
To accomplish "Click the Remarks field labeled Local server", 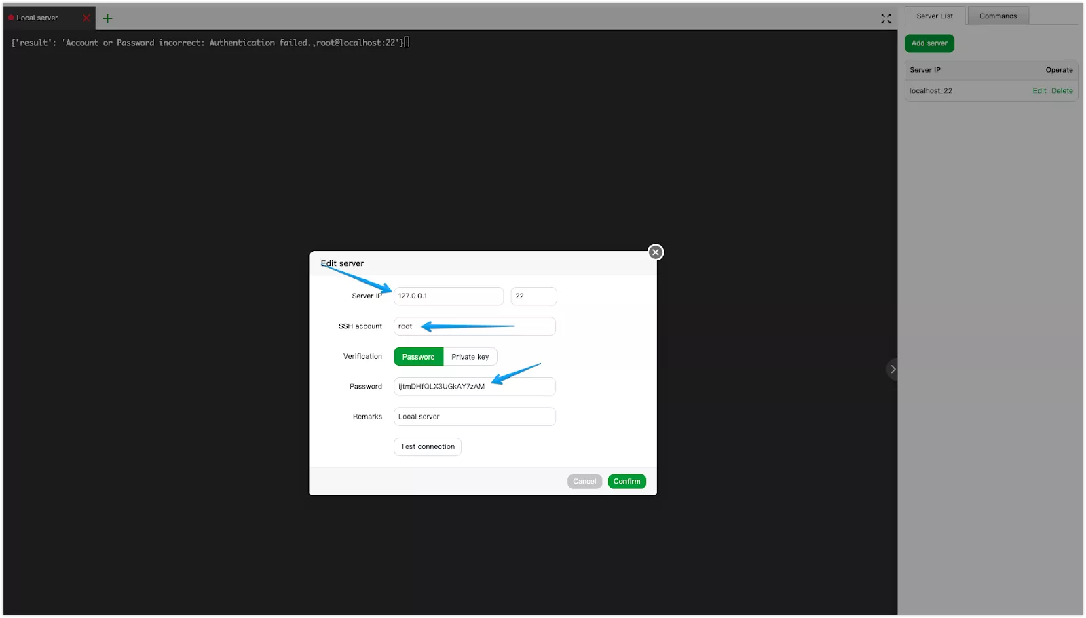I will coord(474,416).
